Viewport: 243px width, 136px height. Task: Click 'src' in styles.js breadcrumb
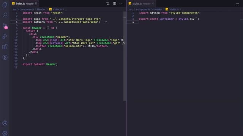131,9
